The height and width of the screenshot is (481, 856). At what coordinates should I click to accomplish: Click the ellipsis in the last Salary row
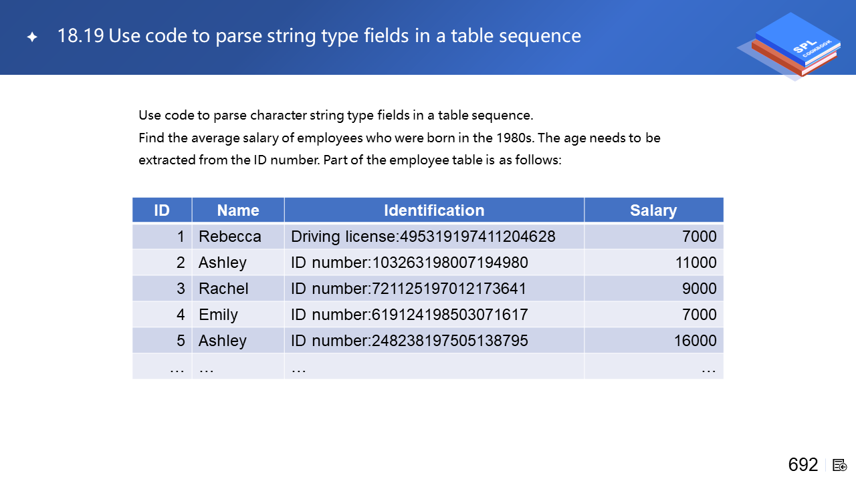coord(708,367)
